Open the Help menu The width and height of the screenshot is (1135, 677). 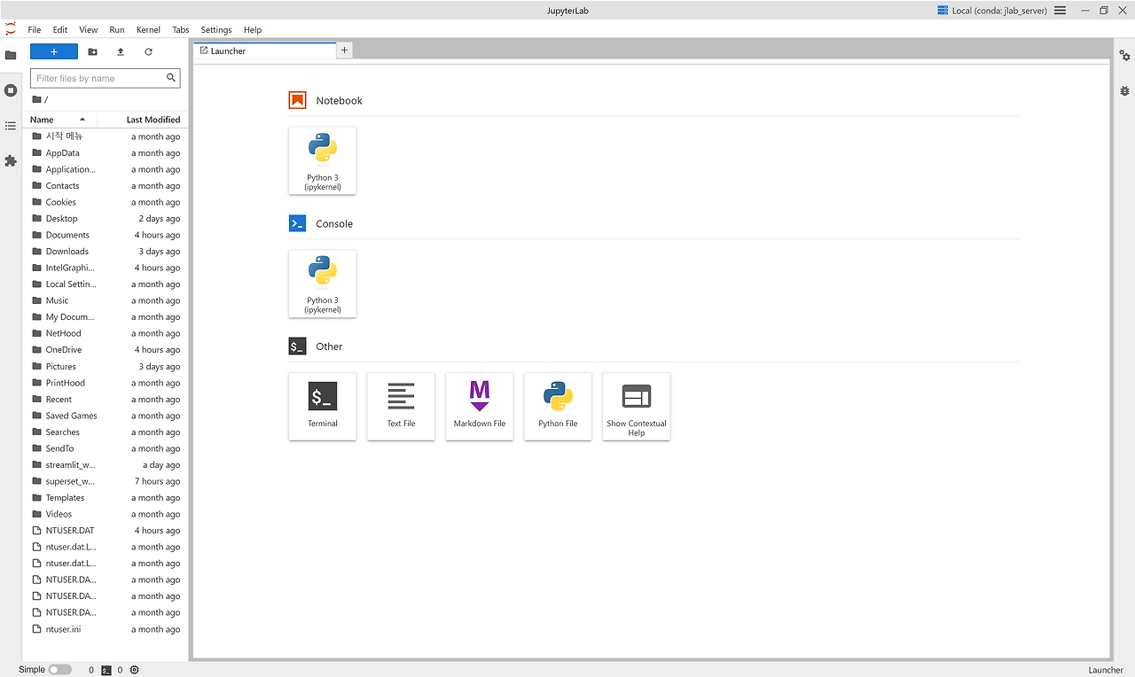[253, 29]
